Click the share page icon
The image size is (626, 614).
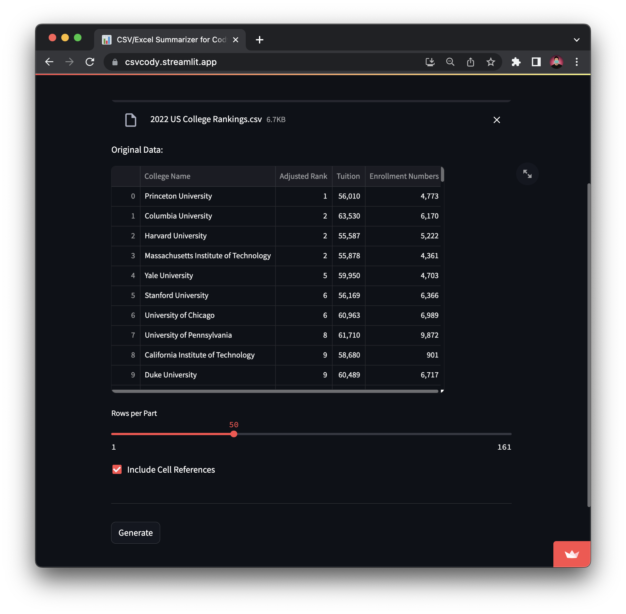(470, 62)
